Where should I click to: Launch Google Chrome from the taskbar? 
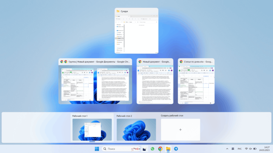160,149
